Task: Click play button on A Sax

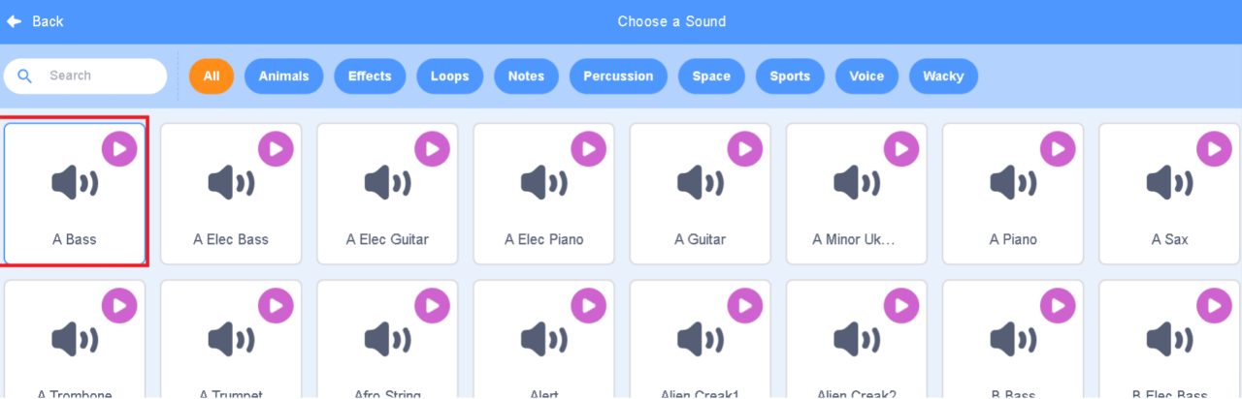Action: 1214,149
